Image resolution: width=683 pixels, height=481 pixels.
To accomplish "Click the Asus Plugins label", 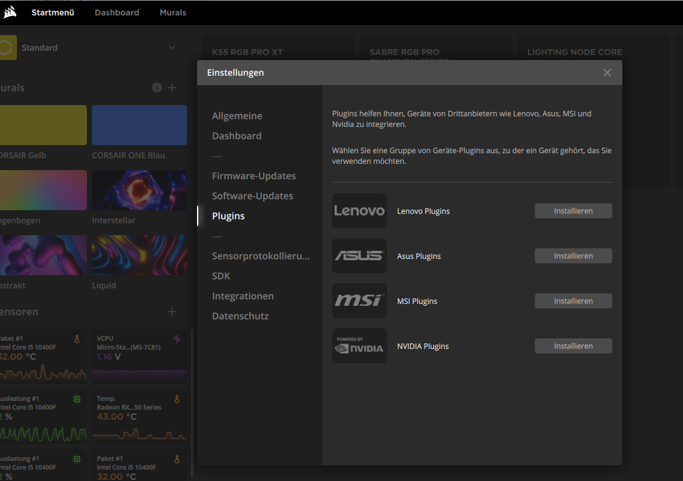I will point(418,256).
